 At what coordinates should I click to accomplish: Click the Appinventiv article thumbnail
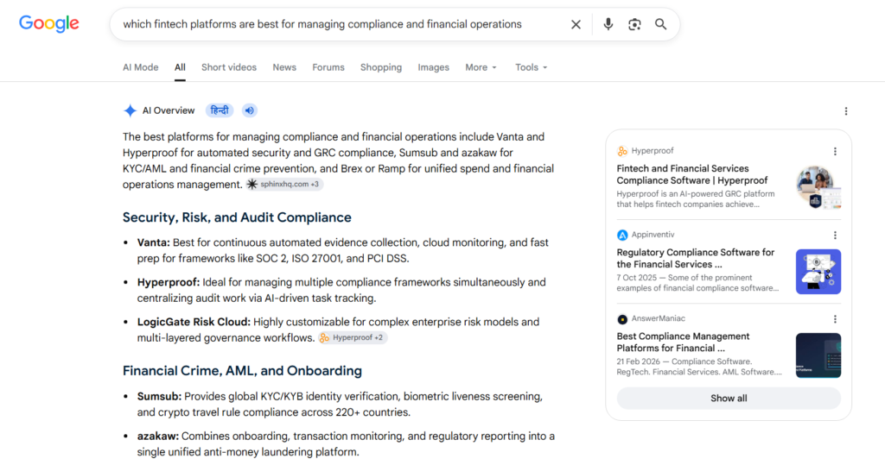click(x=818, y=272)
